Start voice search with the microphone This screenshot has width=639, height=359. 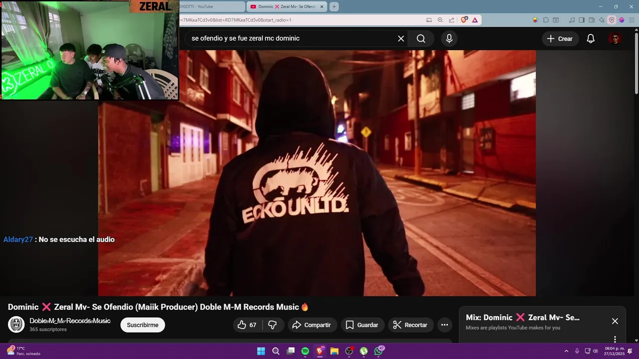[x=449, y=38]
